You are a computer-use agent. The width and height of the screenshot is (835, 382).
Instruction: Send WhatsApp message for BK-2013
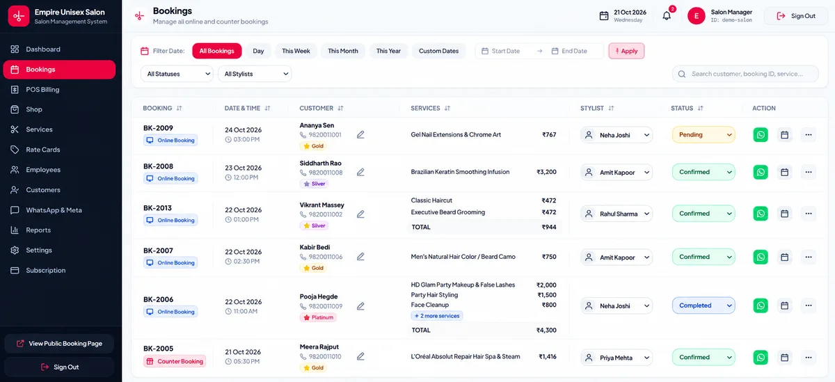point(761,214)
